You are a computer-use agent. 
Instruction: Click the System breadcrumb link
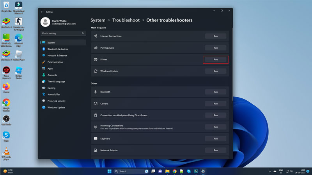[x=98, y=20]
